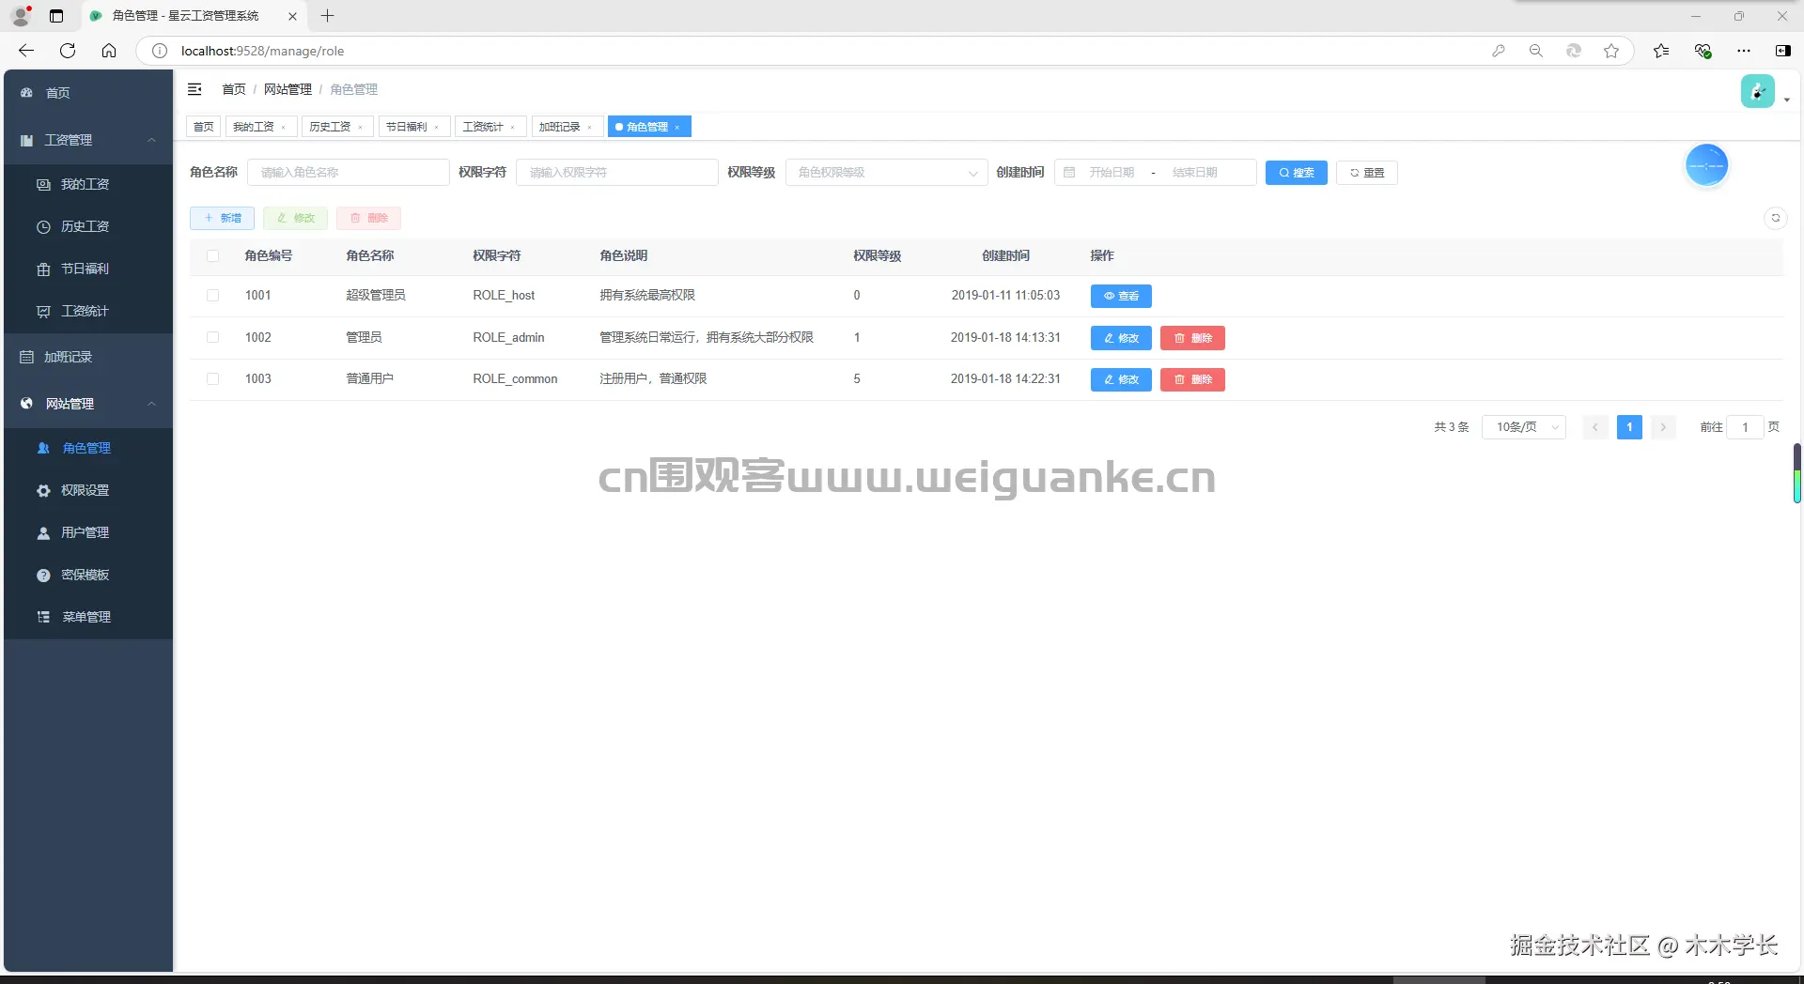
Task: Open the 10条/页 page size dropdown
Action: coord(1524,427)
